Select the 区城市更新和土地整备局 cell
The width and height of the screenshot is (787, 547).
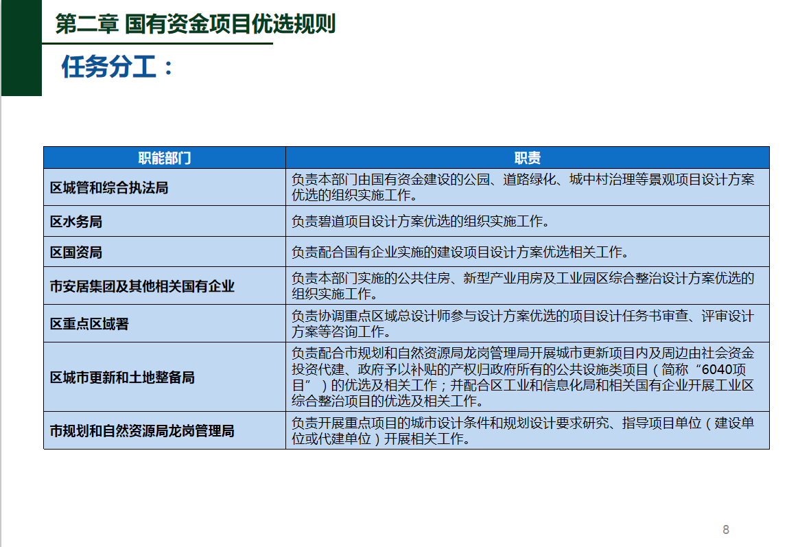pyautogui.click(x=122, y=377)
